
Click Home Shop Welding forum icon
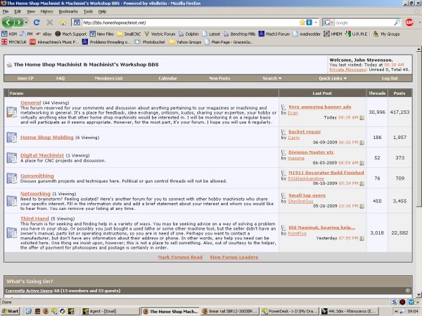pos(11,138)
